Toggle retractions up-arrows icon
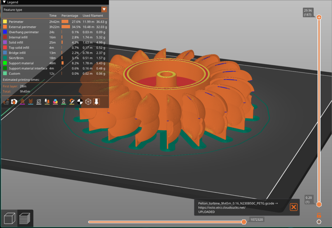 (22, 102)
